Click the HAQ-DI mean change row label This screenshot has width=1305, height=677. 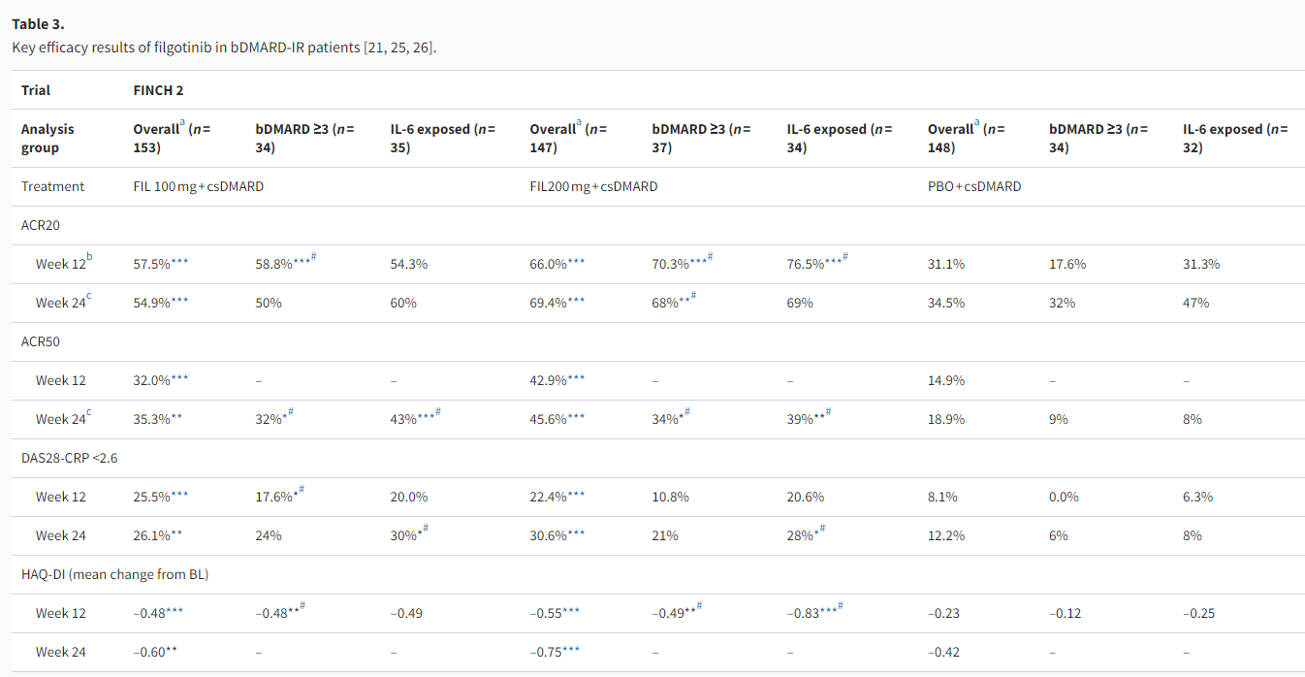pyautogui.click(x=114, y=574)
